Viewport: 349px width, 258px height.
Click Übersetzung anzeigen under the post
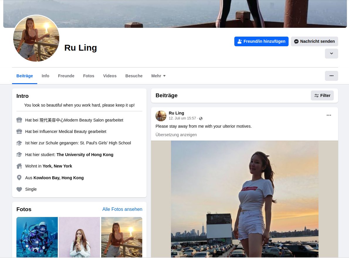[x=176, y=135]
